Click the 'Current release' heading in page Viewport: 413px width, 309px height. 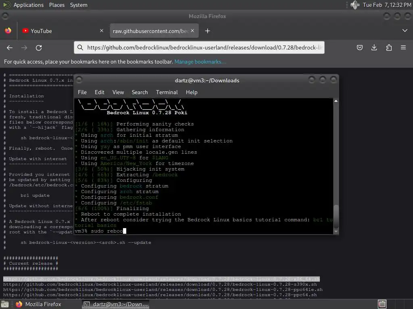coord(31,263)
